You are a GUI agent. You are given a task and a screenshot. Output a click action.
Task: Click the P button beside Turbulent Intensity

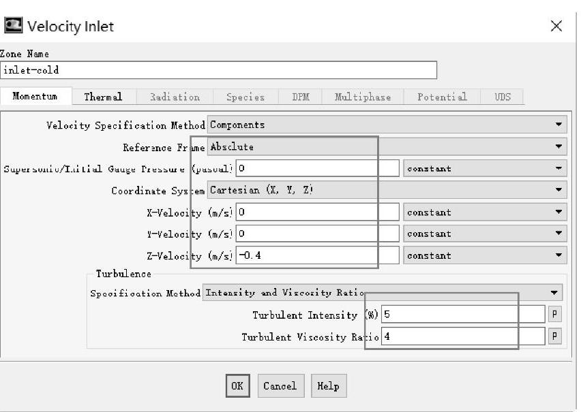click(x=555, y=315)
